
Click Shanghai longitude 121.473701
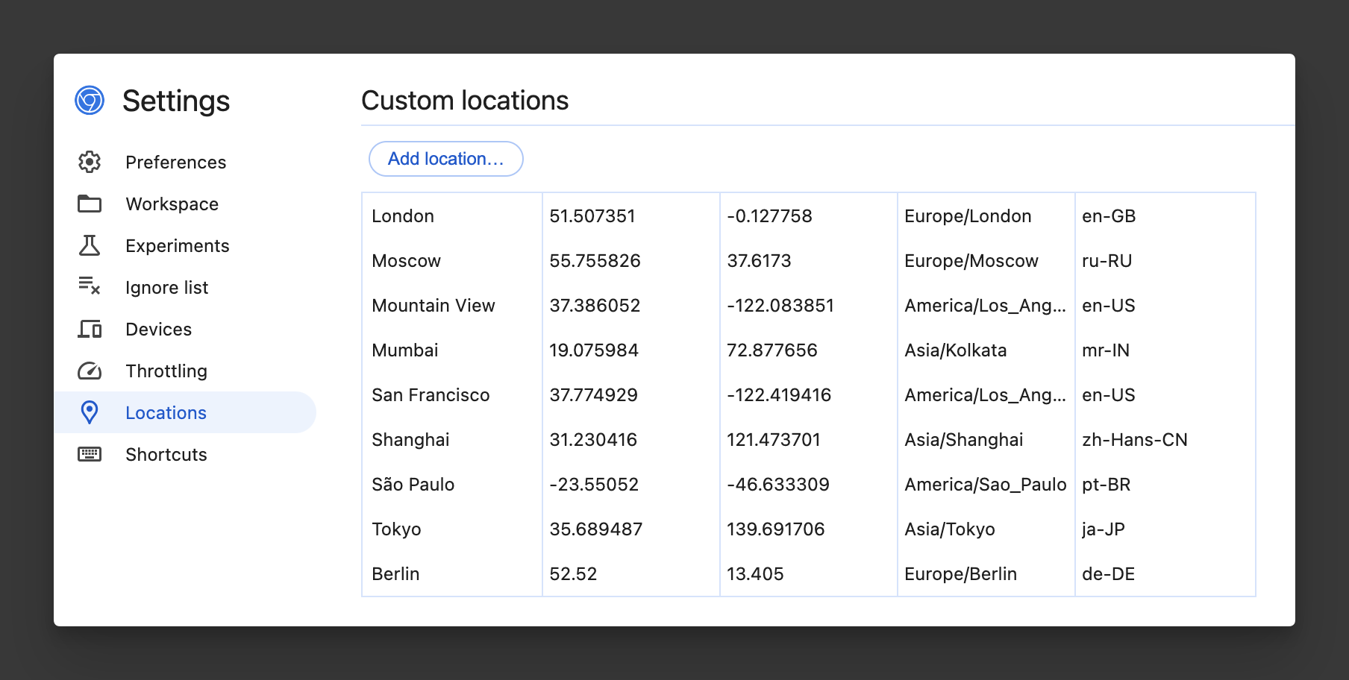[x=774, y=440]
